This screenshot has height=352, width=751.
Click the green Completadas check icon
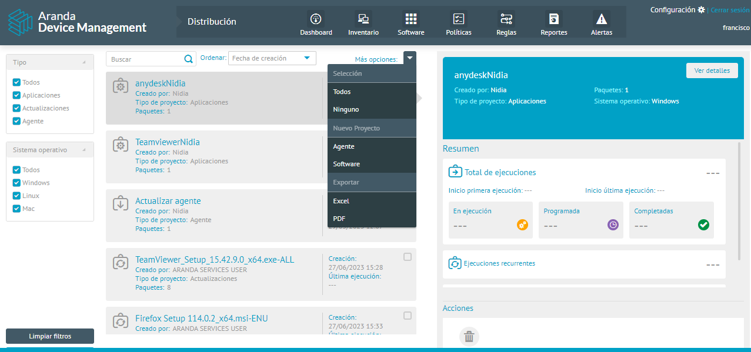point(703,224)
